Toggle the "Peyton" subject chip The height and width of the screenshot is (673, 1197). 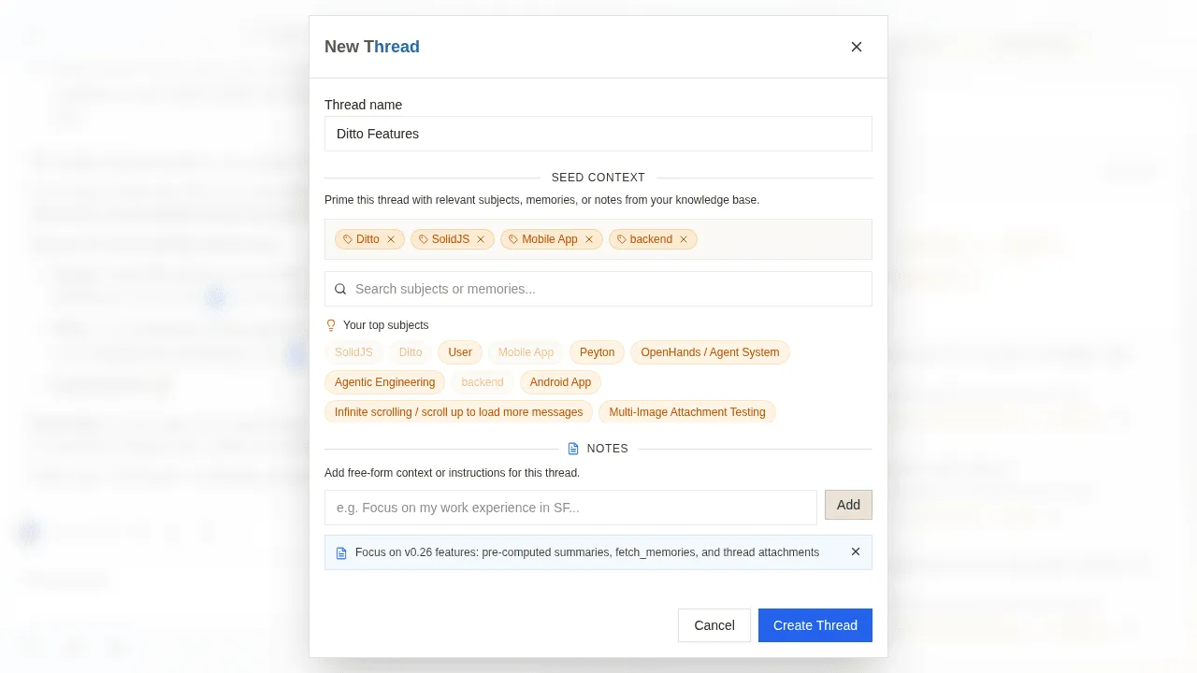pos(597,352)
